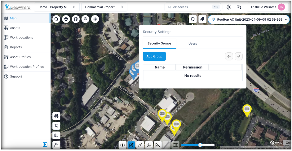Viewport: 292px width, 151px height.
Task: Click the Cynrow Blvd street label
Action: [127, 91]
